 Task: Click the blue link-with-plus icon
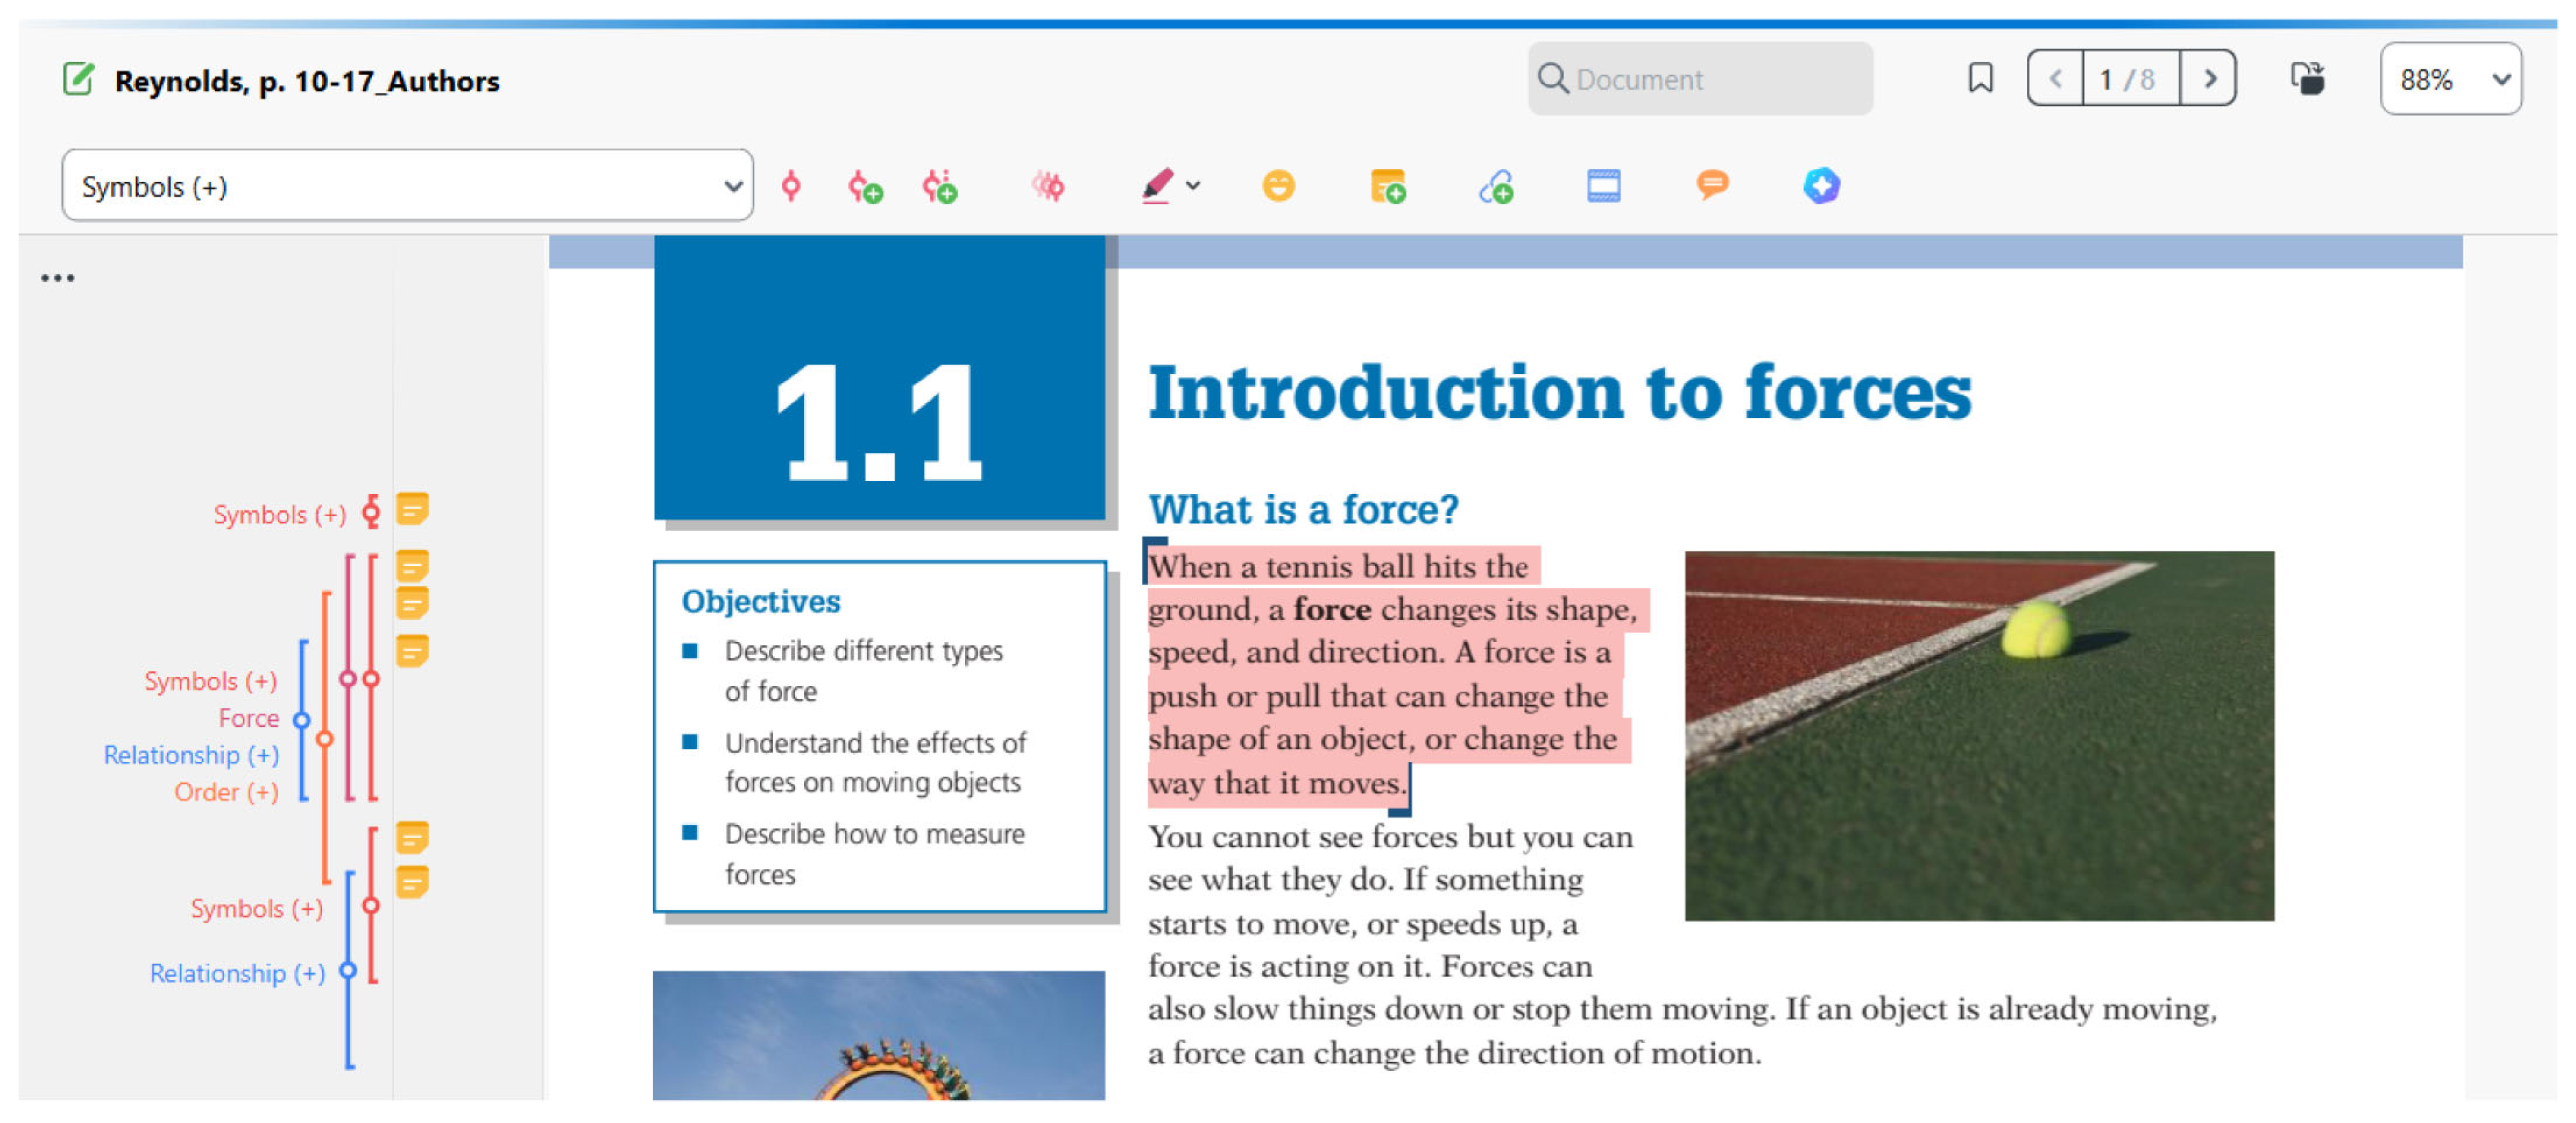pyautogui.click(x=1496, y=186)
